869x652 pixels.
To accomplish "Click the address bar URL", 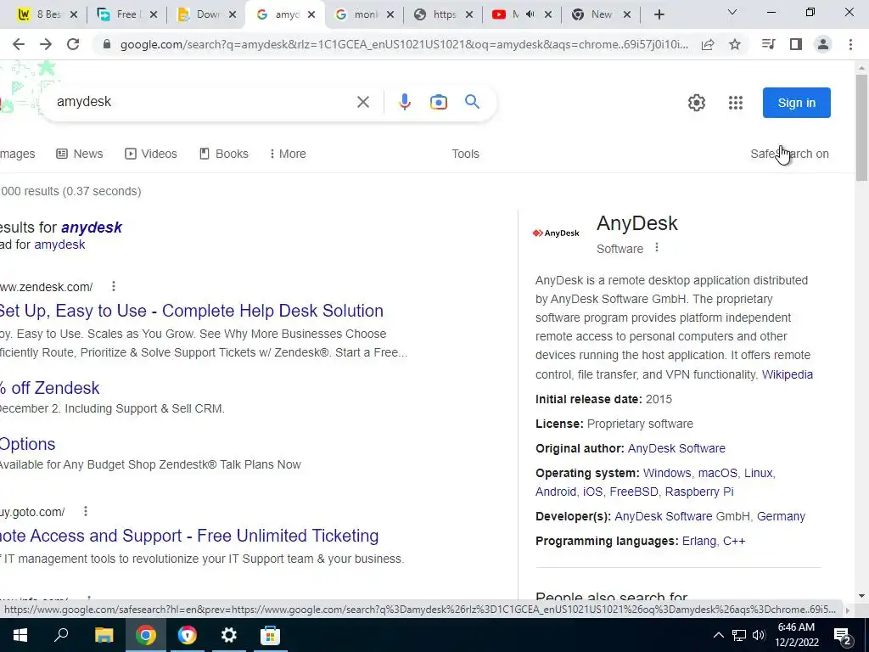I will (x=403, y=44).
